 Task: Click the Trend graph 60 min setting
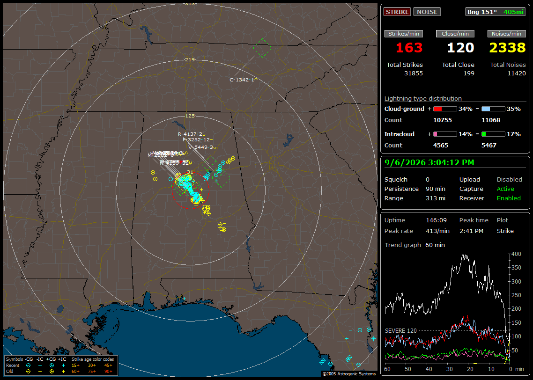coord(415,245)
